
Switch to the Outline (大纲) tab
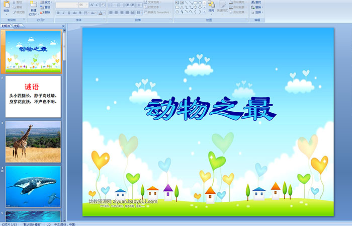[x=17, y=26]
